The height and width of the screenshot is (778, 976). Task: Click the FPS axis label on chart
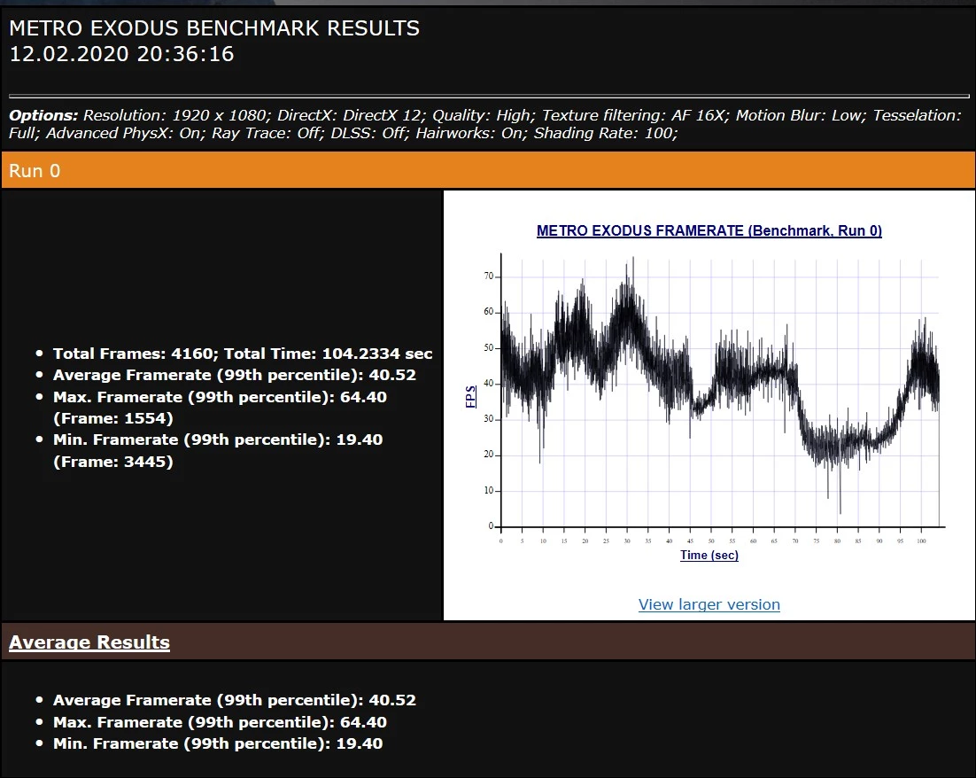470,397
